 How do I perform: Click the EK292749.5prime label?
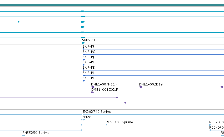[x=97, y=112]
